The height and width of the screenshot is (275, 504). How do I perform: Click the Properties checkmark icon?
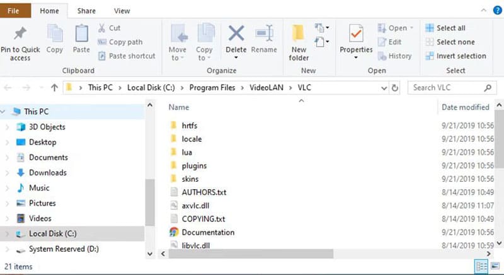click(x=356, y=33)
